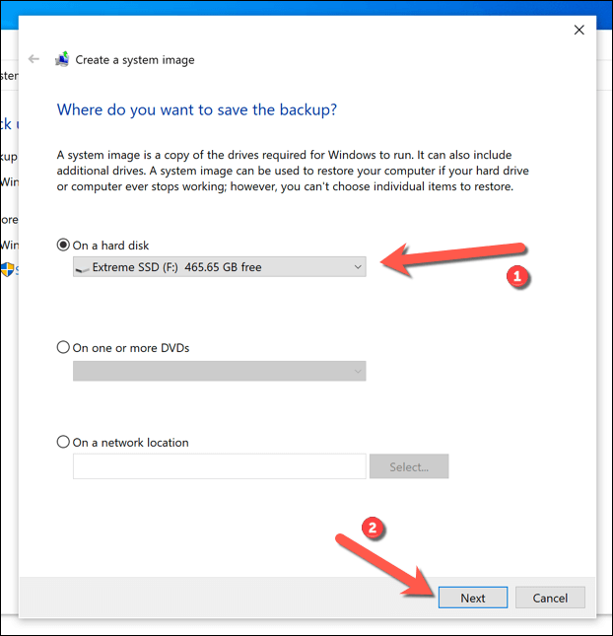613x636 pixels.
Task: Cancel the system image wizard
Action: click(550, 598)
